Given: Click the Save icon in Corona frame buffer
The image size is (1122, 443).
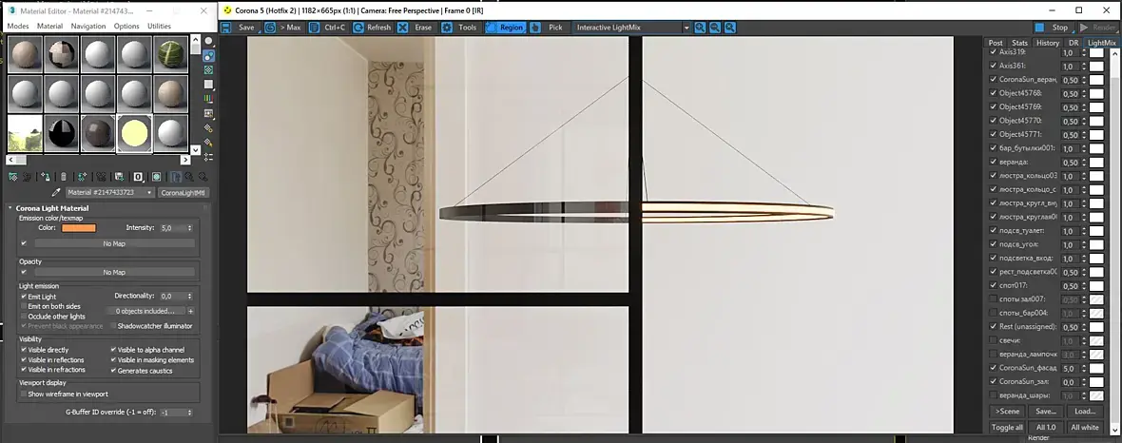Looking at the screenshot, I should tap(226, 28).
